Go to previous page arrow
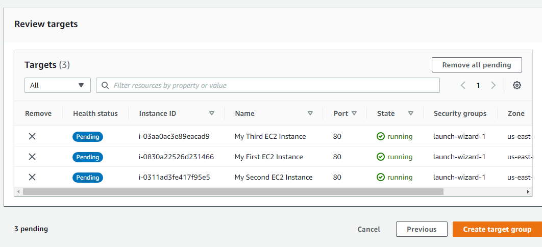The image size is (542, 247). (x=463, y=85)
